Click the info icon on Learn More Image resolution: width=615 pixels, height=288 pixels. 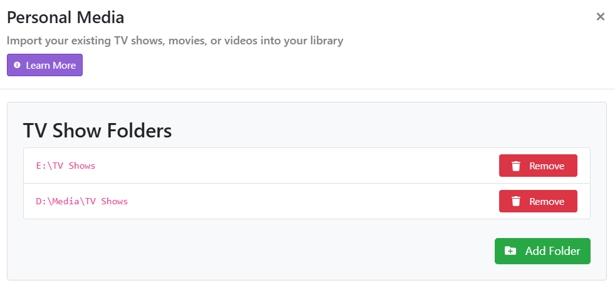coord(17,66)
